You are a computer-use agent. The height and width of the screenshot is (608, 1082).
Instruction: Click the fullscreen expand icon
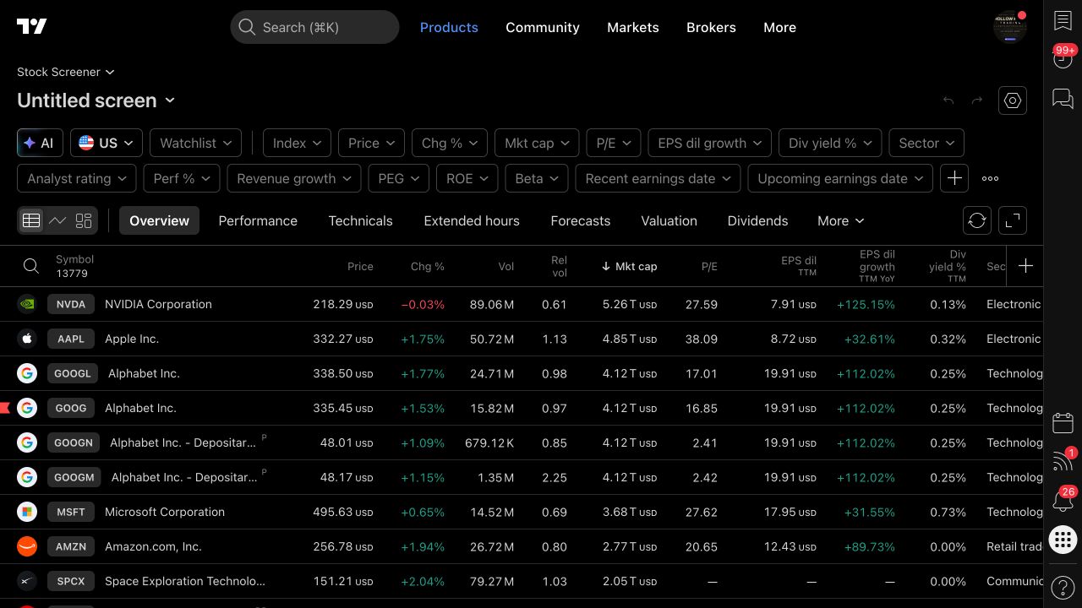[1013, 220]
